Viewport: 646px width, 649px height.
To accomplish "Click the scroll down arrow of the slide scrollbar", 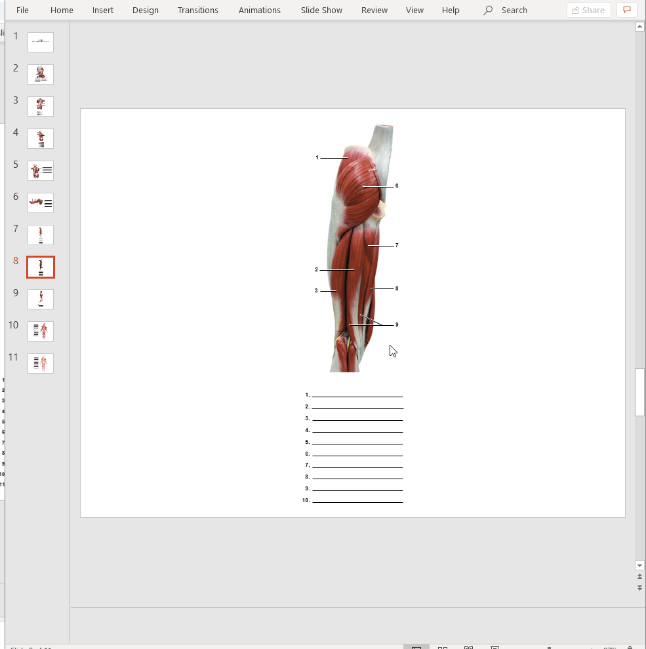I will click(x=639, y=565).
